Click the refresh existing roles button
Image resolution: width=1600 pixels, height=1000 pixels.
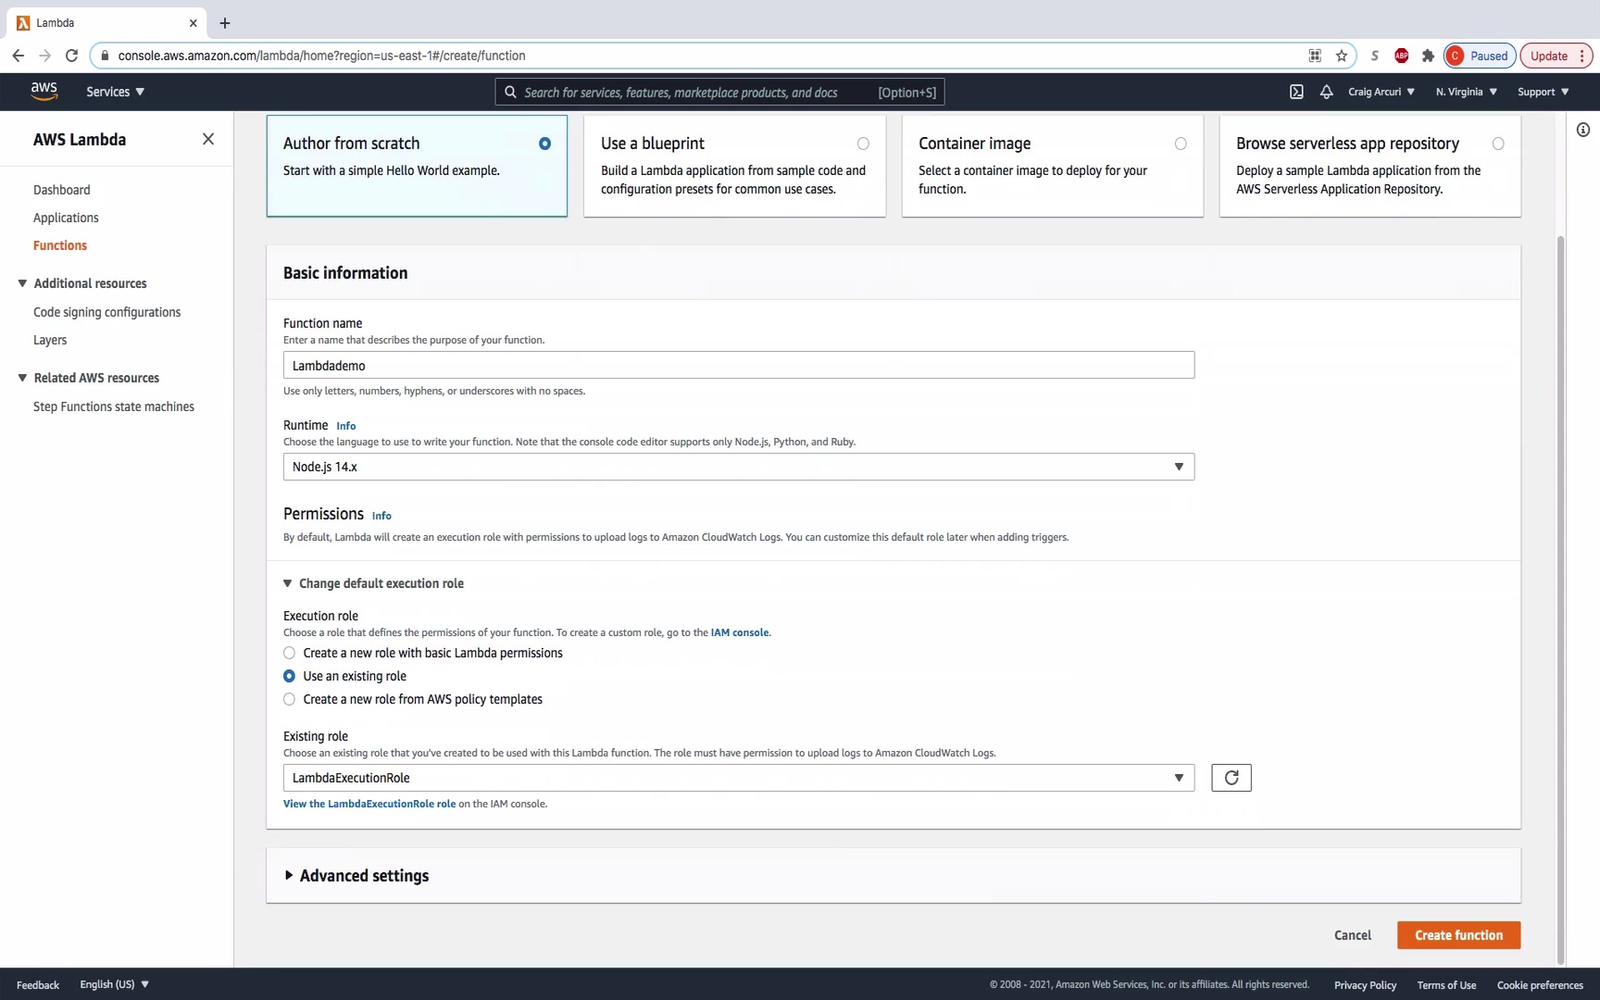(x=1231, y=778)
